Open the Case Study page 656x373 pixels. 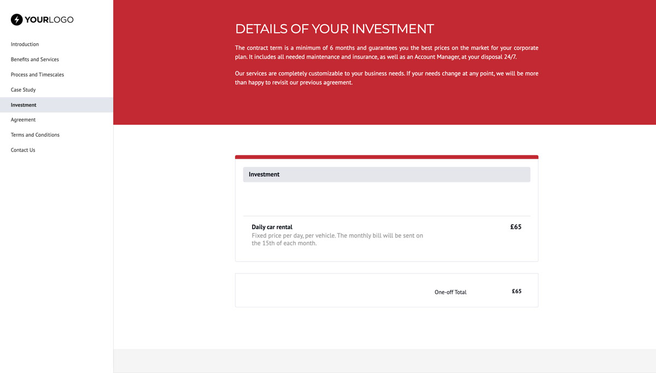[23, 90]
